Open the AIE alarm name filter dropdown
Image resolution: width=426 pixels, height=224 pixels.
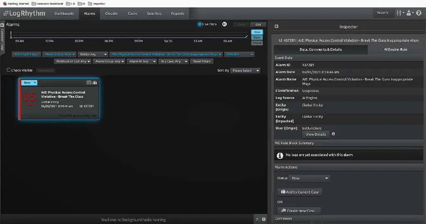(166, 54)
